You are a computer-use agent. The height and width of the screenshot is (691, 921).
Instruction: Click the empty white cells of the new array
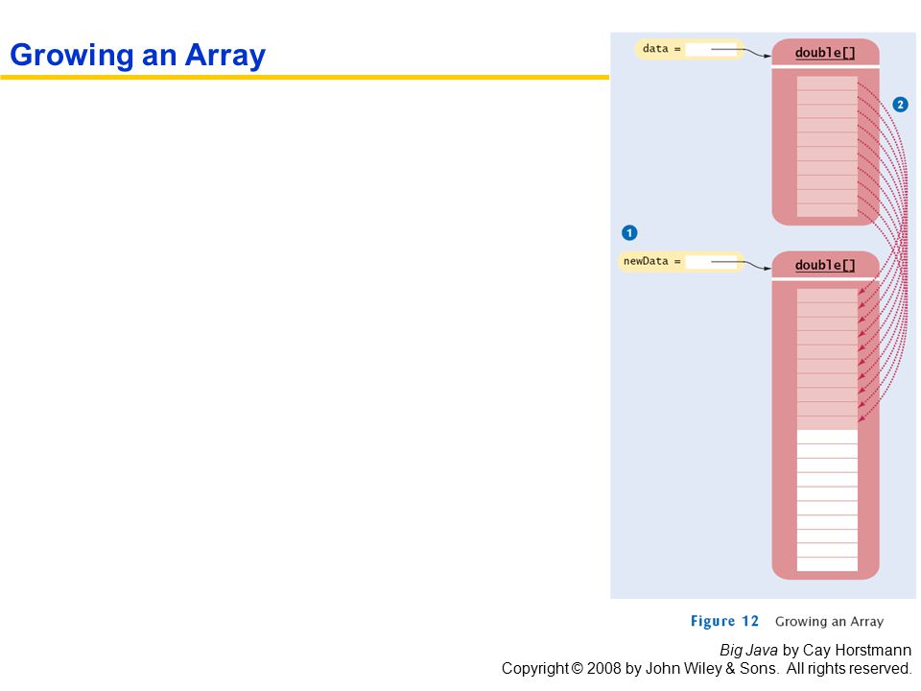click(827, 500)
